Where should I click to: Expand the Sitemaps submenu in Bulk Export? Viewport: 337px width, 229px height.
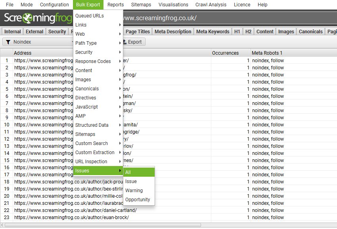(98, 134)
